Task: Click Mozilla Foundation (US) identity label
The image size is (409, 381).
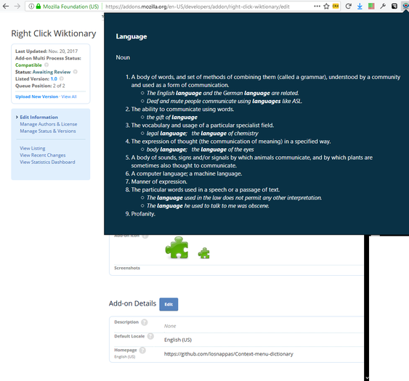Action: (70, 7)
